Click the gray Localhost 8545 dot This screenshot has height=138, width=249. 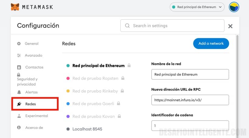pyautogui.click(x=68, y=129)
